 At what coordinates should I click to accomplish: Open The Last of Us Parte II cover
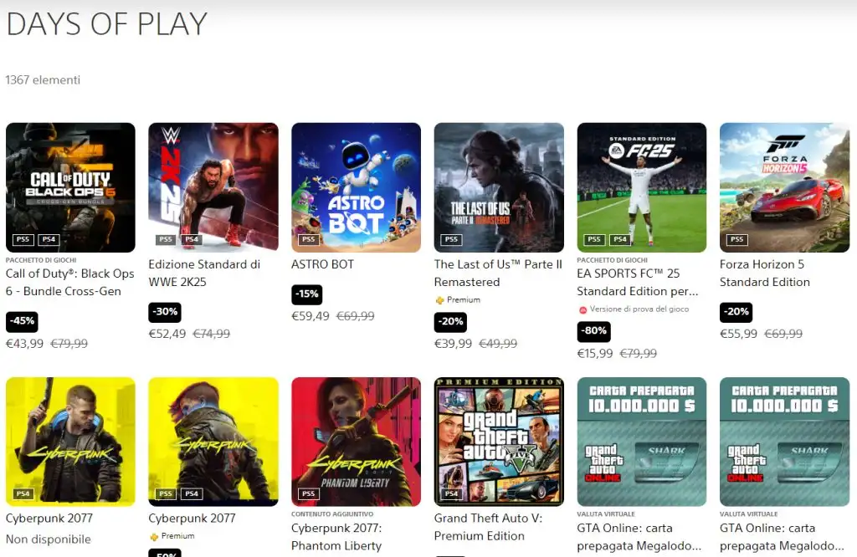(x=499, y=187)
